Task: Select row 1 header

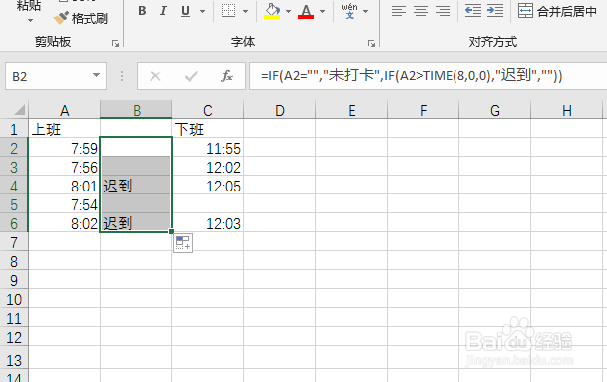Action: click(14, 129)
